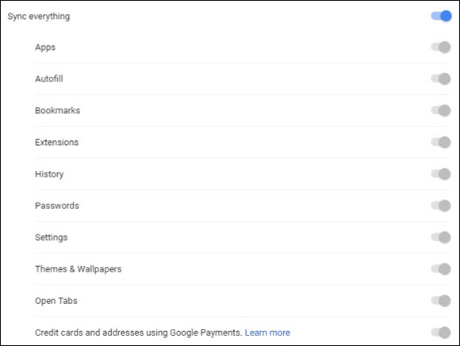Click the Themes & Wallpapers label
Viewport: 460px width, 346px height.
click(79, 269)
